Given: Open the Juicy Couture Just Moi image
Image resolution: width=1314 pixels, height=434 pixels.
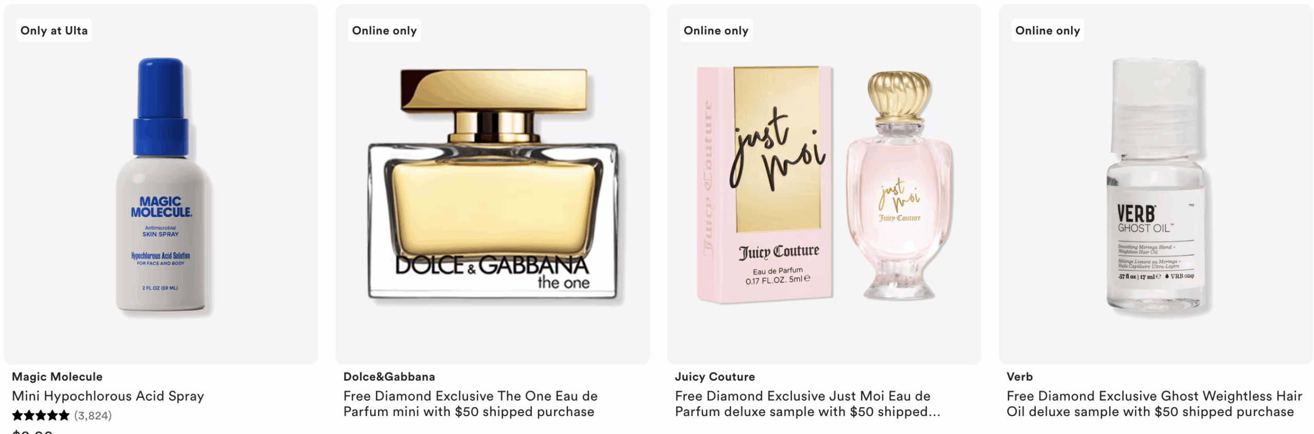Looking at the screenshot, I should tap(824, 185).
